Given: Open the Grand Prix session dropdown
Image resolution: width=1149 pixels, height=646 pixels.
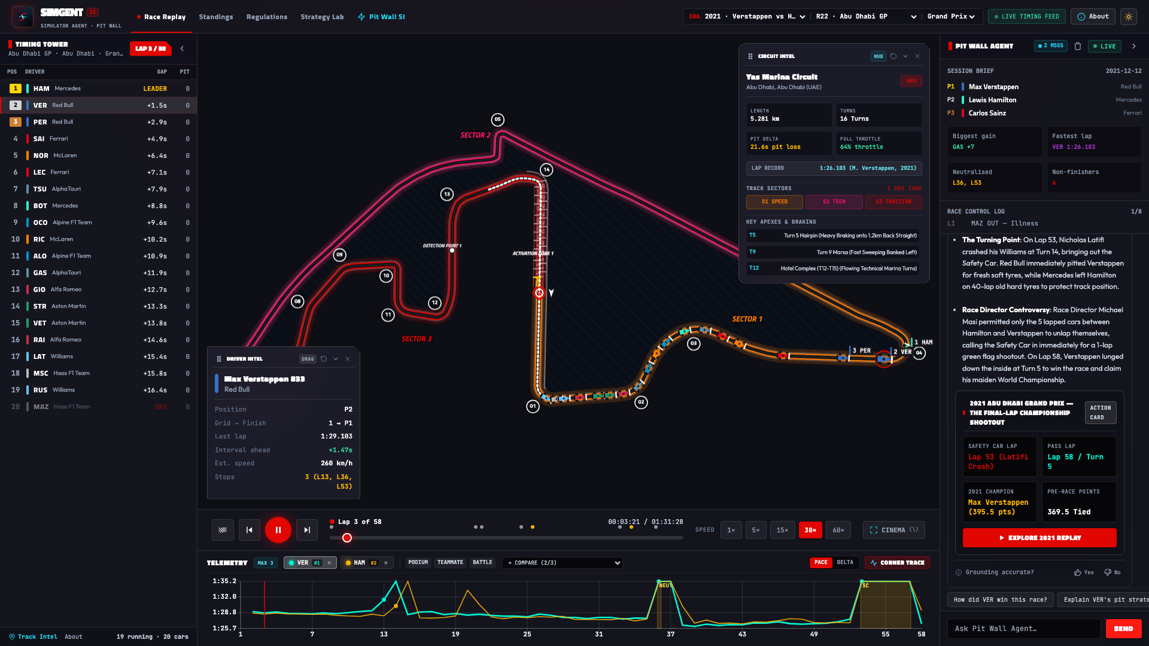Looking at the screenshot, I should pos(952,17).
